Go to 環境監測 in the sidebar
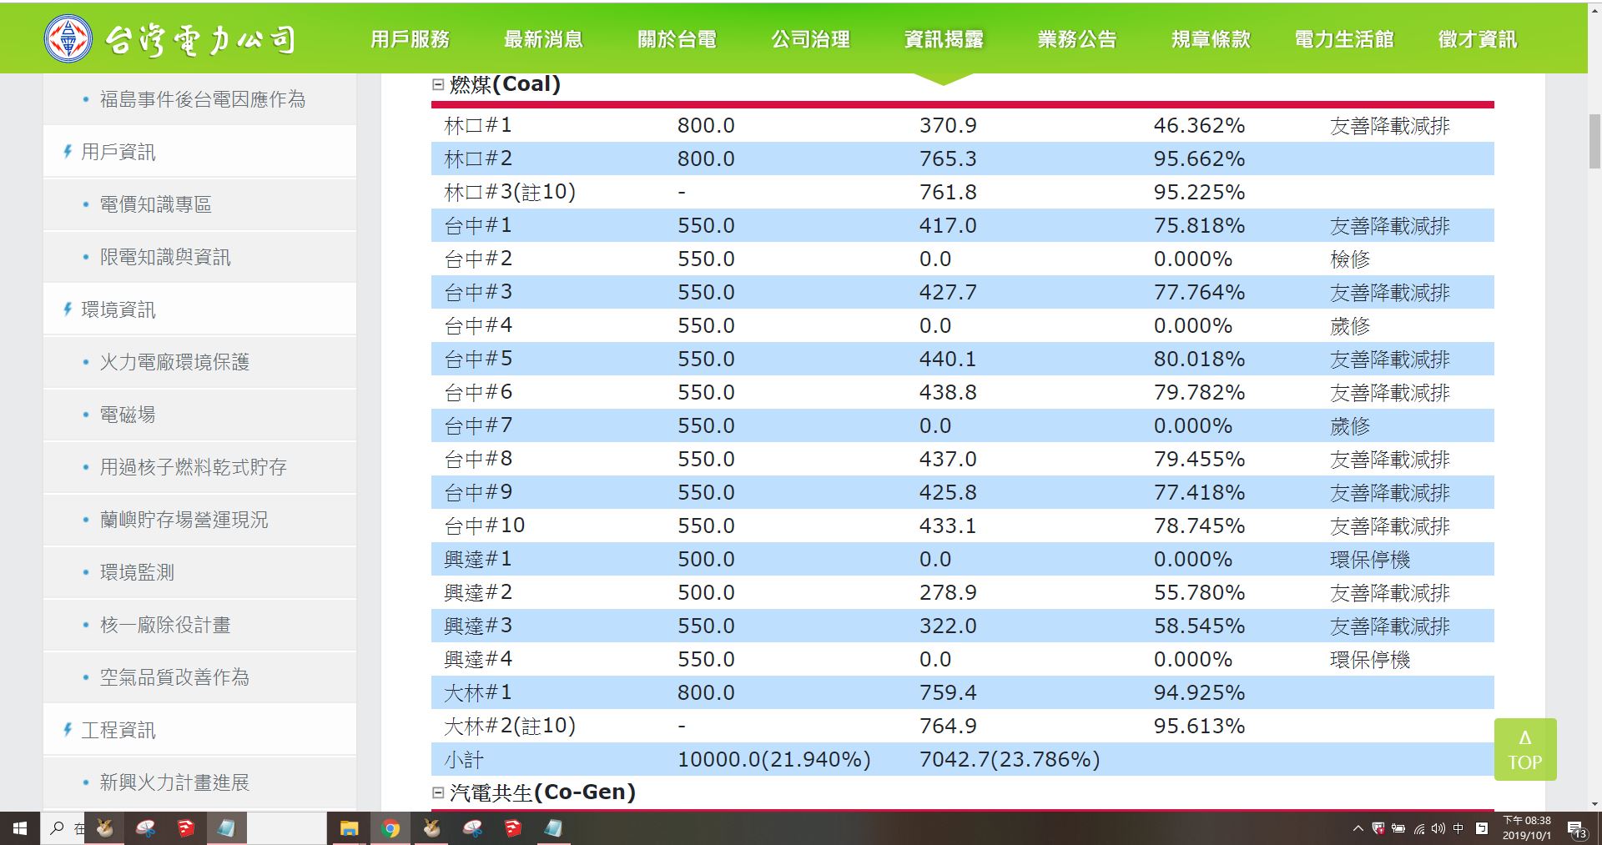Viewport: 1602px width, 845px height. 137,572
